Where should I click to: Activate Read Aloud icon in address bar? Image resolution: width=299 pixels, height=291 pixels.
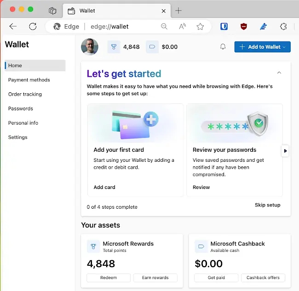tap(182, 26)
